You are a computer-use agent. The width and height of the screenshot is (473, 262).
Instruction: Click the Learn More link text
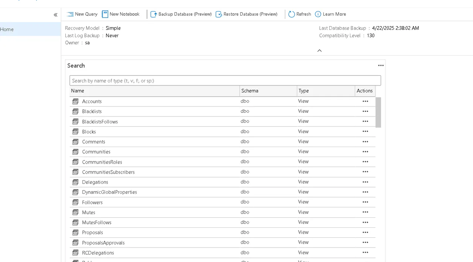[x=334, y=14]
